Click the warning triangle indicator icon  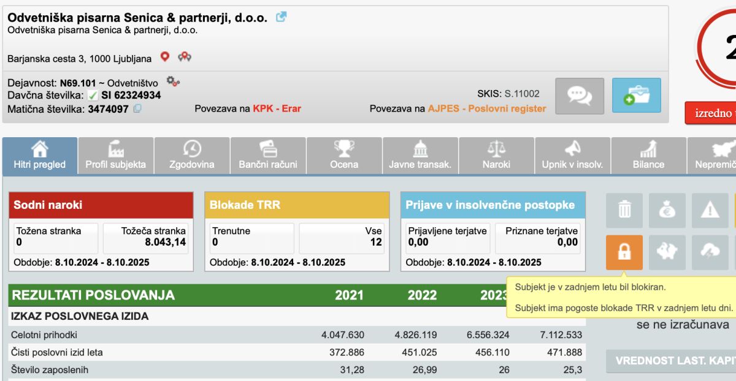[x=710, y=211]
